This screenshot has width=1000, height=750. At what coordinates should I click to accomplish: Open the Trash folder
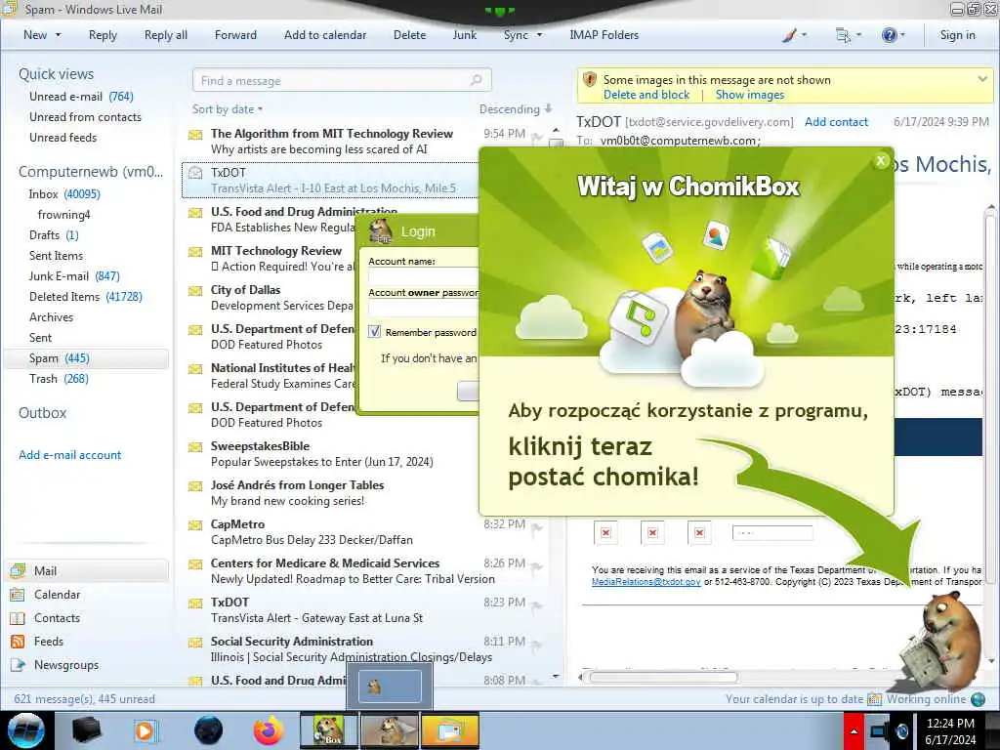(x=59, y=378)
